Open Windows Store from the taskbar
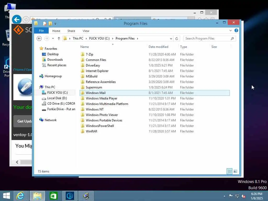The width and height of the screenshot is (268, 201). pos(53,196)
